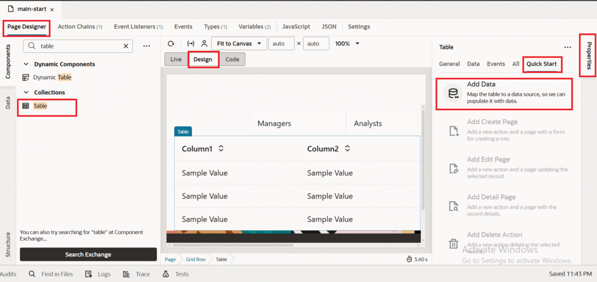Toggle the Properties side panel

tap(589, 55)
